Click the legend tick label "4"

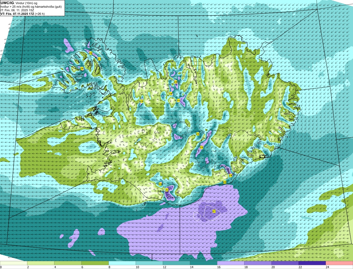point(55,267)
